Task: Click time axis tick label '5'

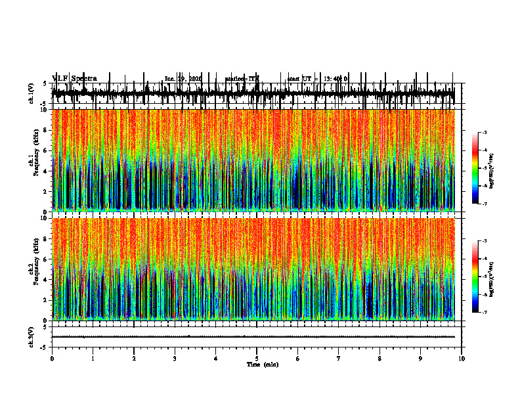Action: click(x=257, y=359)
